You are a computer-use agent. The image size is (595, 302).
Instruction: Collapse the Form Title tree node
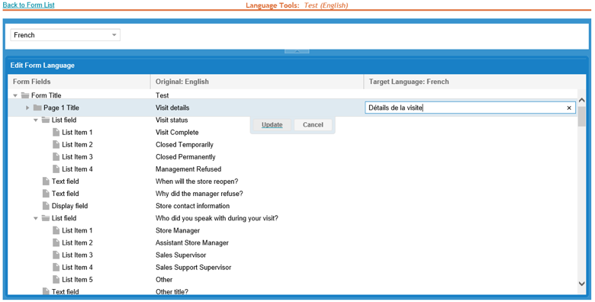coord(15,95)
